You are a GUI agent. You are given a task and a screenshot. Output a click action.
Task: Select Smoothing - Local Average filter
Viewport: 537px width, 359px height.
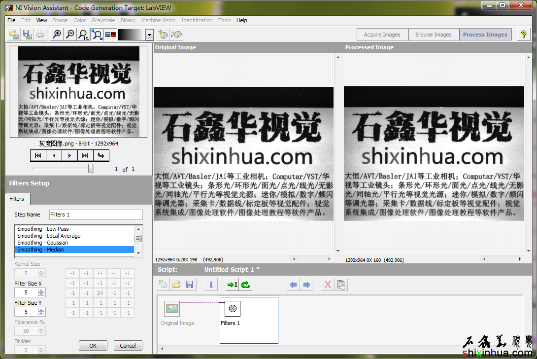click(x=74, y=236)
